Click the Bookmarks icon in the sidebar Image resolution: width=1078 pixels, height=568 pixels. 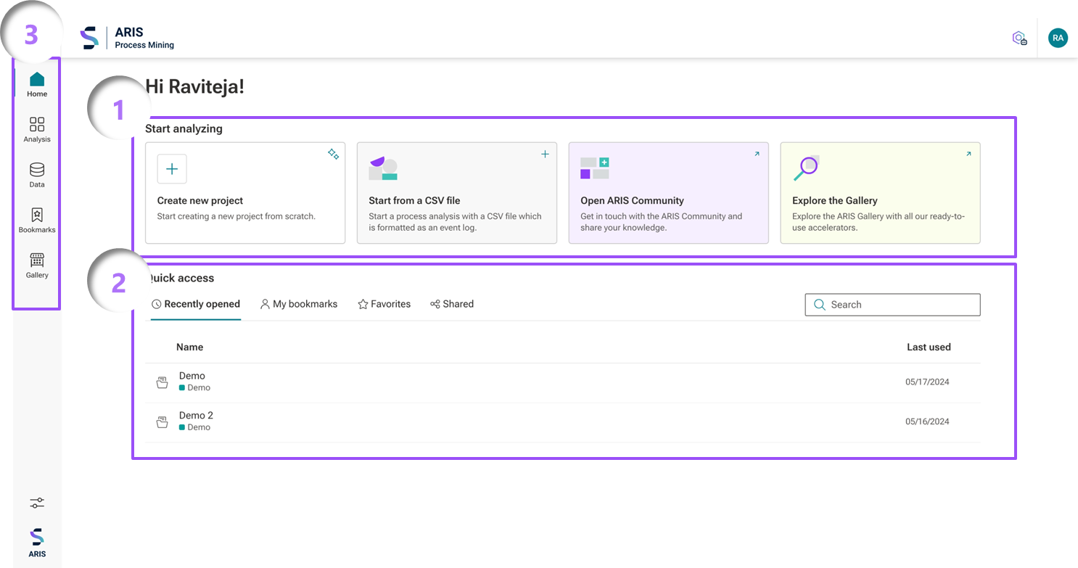(x=36, y=220)
